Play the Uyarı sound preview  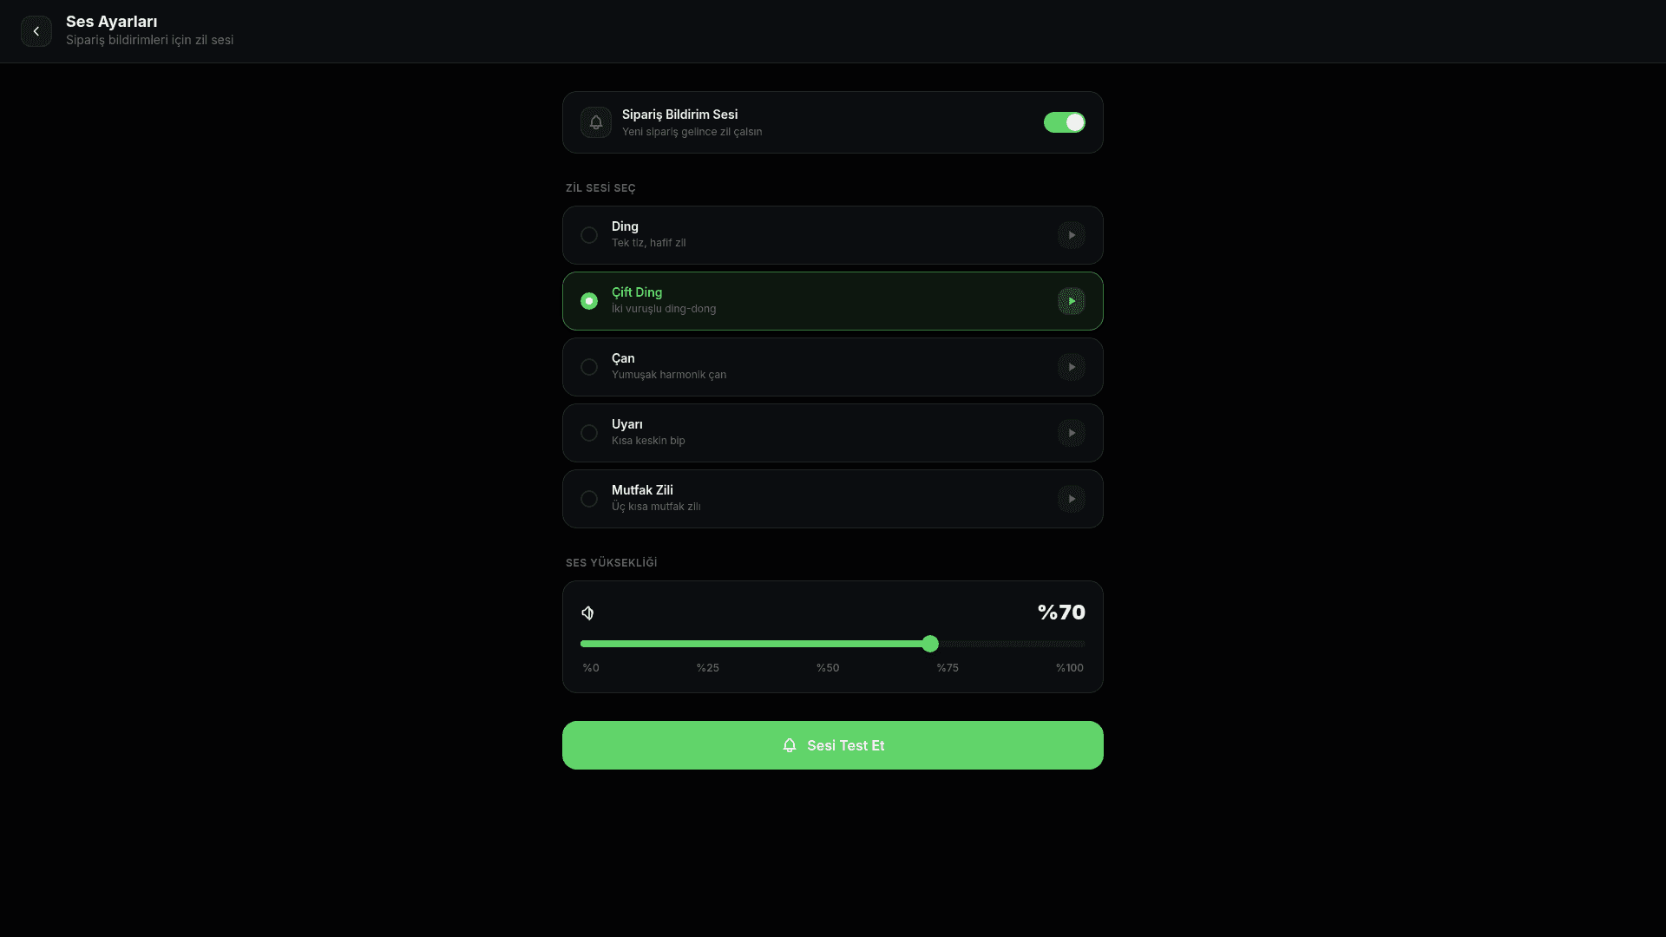pos(1072,433)
